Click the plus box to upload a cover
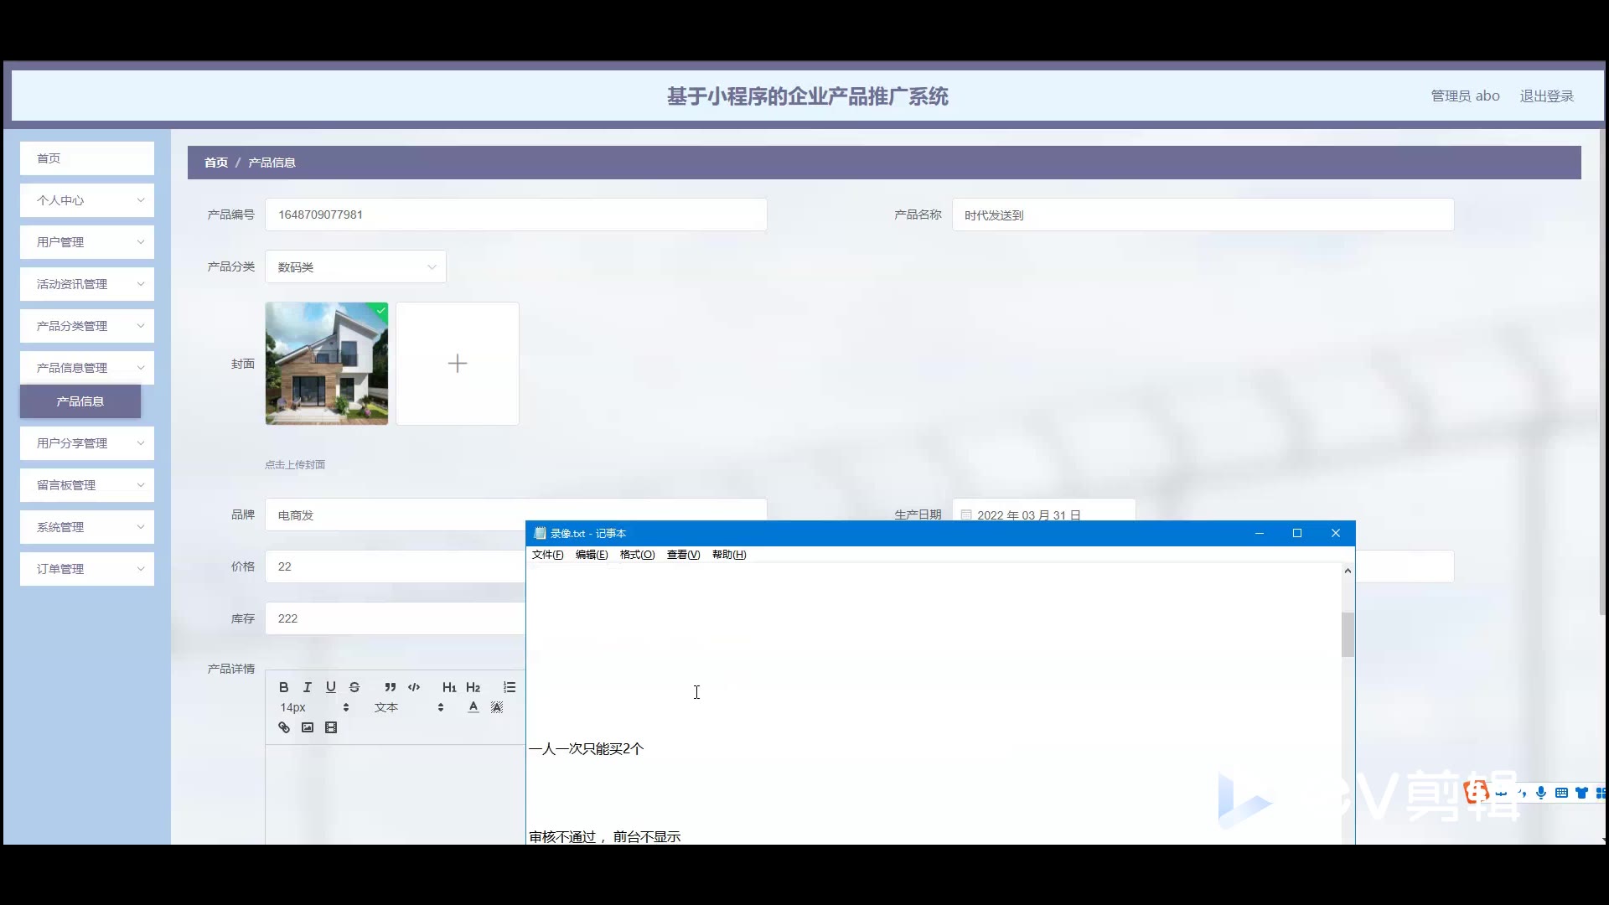This screenshot has height=905, width=1609. 458,364
